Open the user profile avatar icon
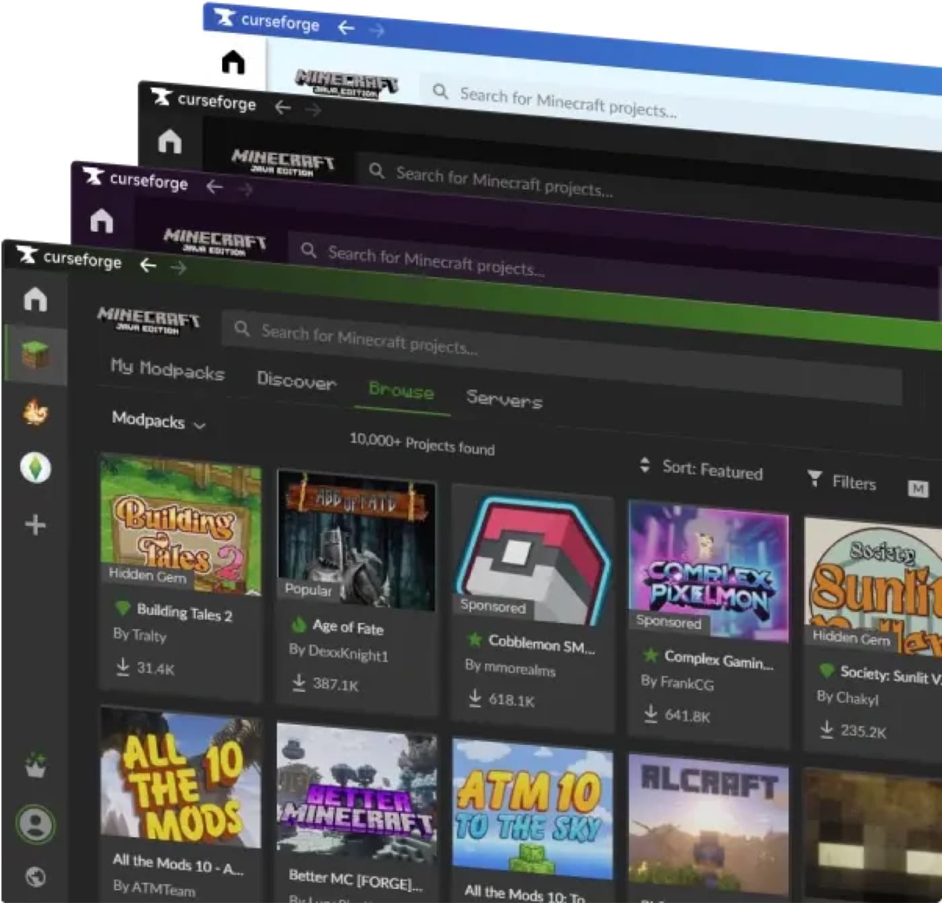Image resolution: width=942 pixels, height=903 pixels. point(36,824)
